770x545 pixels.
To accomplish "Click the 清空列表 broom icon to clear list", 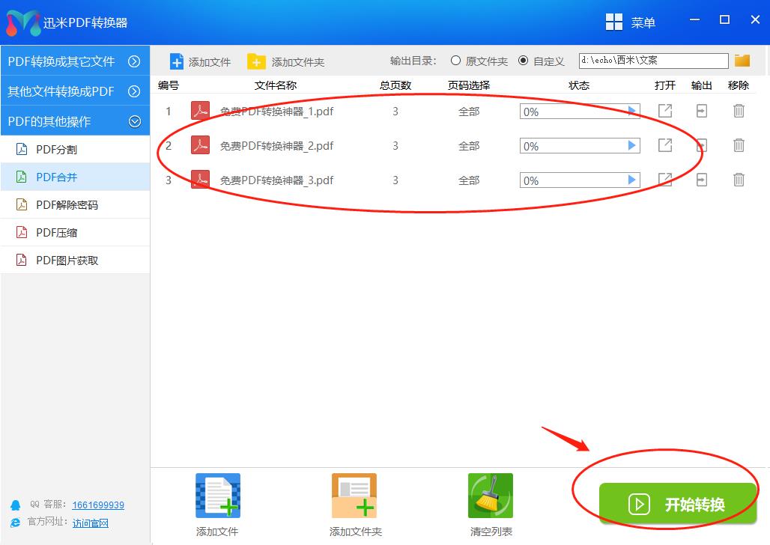I will tap(490, 495).
